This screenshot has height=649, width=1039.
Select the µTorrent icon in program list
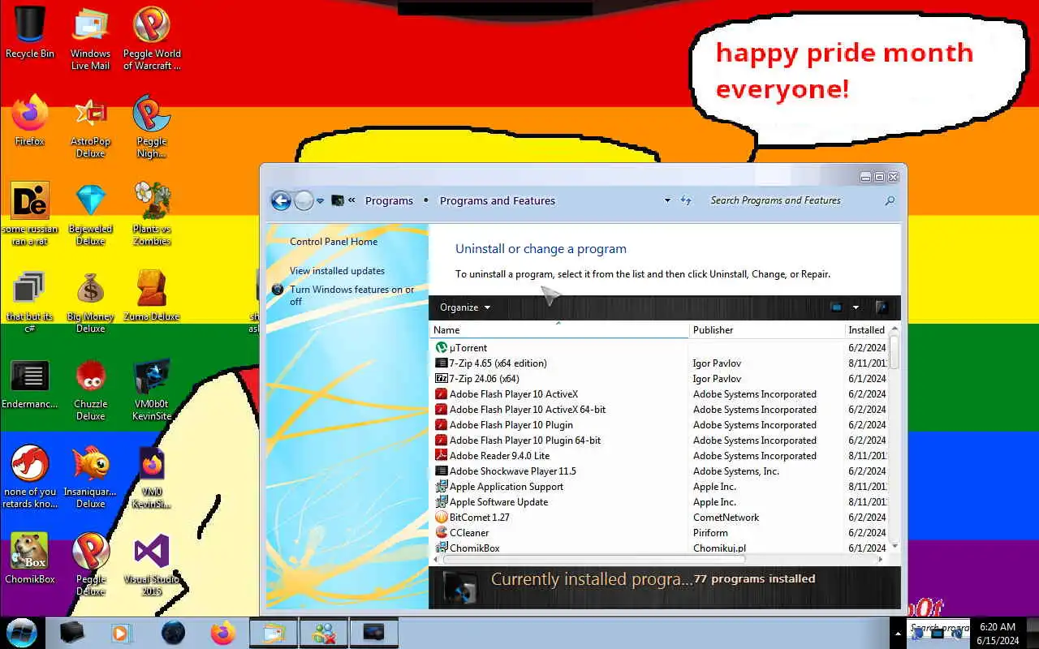(442, 347)
